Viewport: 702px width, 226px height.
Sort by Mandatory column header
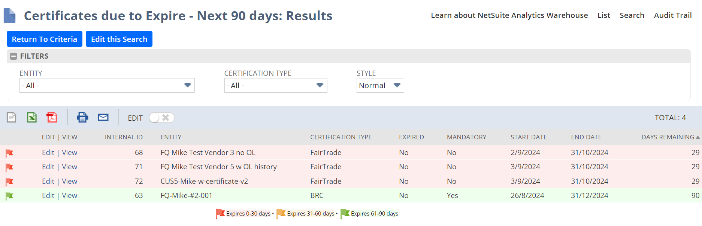point(466,137)
